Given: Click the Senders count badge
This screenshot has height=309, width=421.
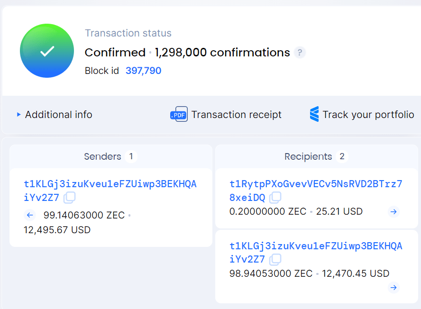Looking at the screenshot, I should point(131,156).
